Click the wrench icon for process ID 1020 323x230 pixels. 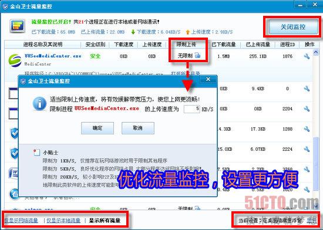[x=307, y=190]
